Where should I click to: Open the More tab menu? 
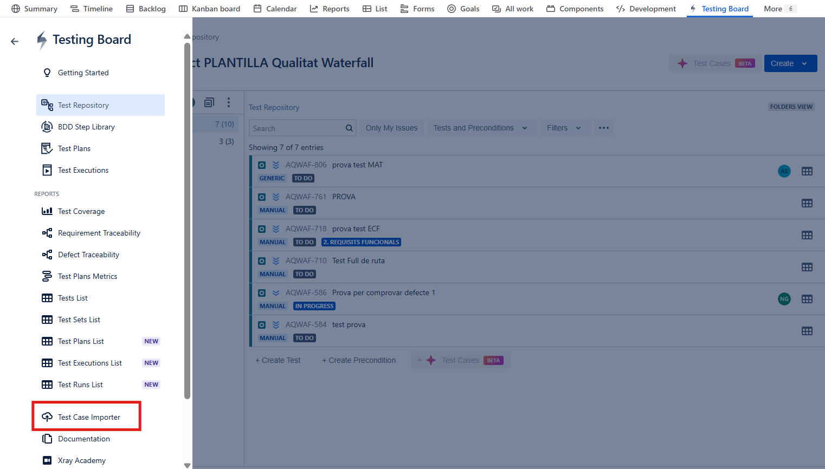tap(779, 9)
